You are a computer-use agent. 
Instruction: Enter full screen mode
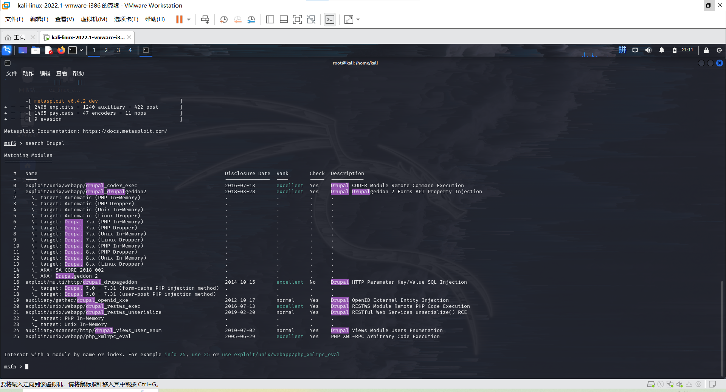point(297,19)
